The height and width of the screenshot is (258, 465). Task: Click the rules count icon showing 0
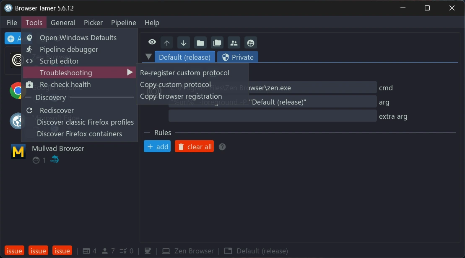123,251
